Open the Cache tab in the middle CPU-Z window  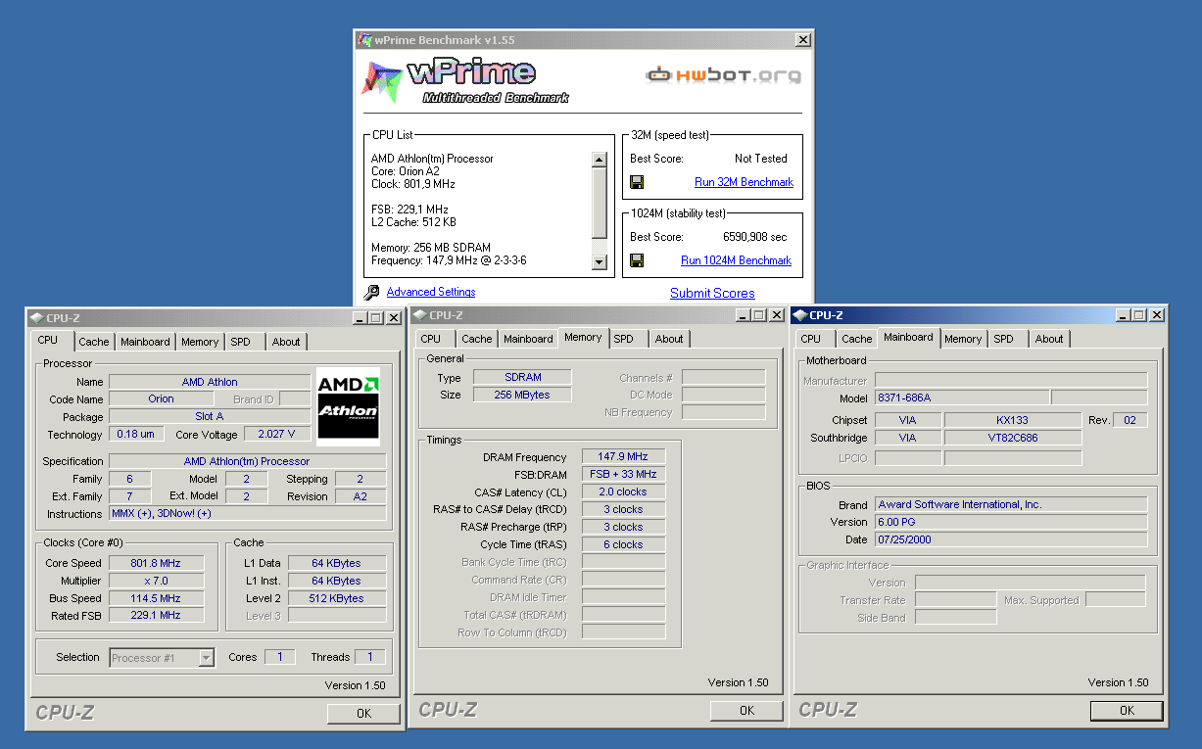click(477, 339)
